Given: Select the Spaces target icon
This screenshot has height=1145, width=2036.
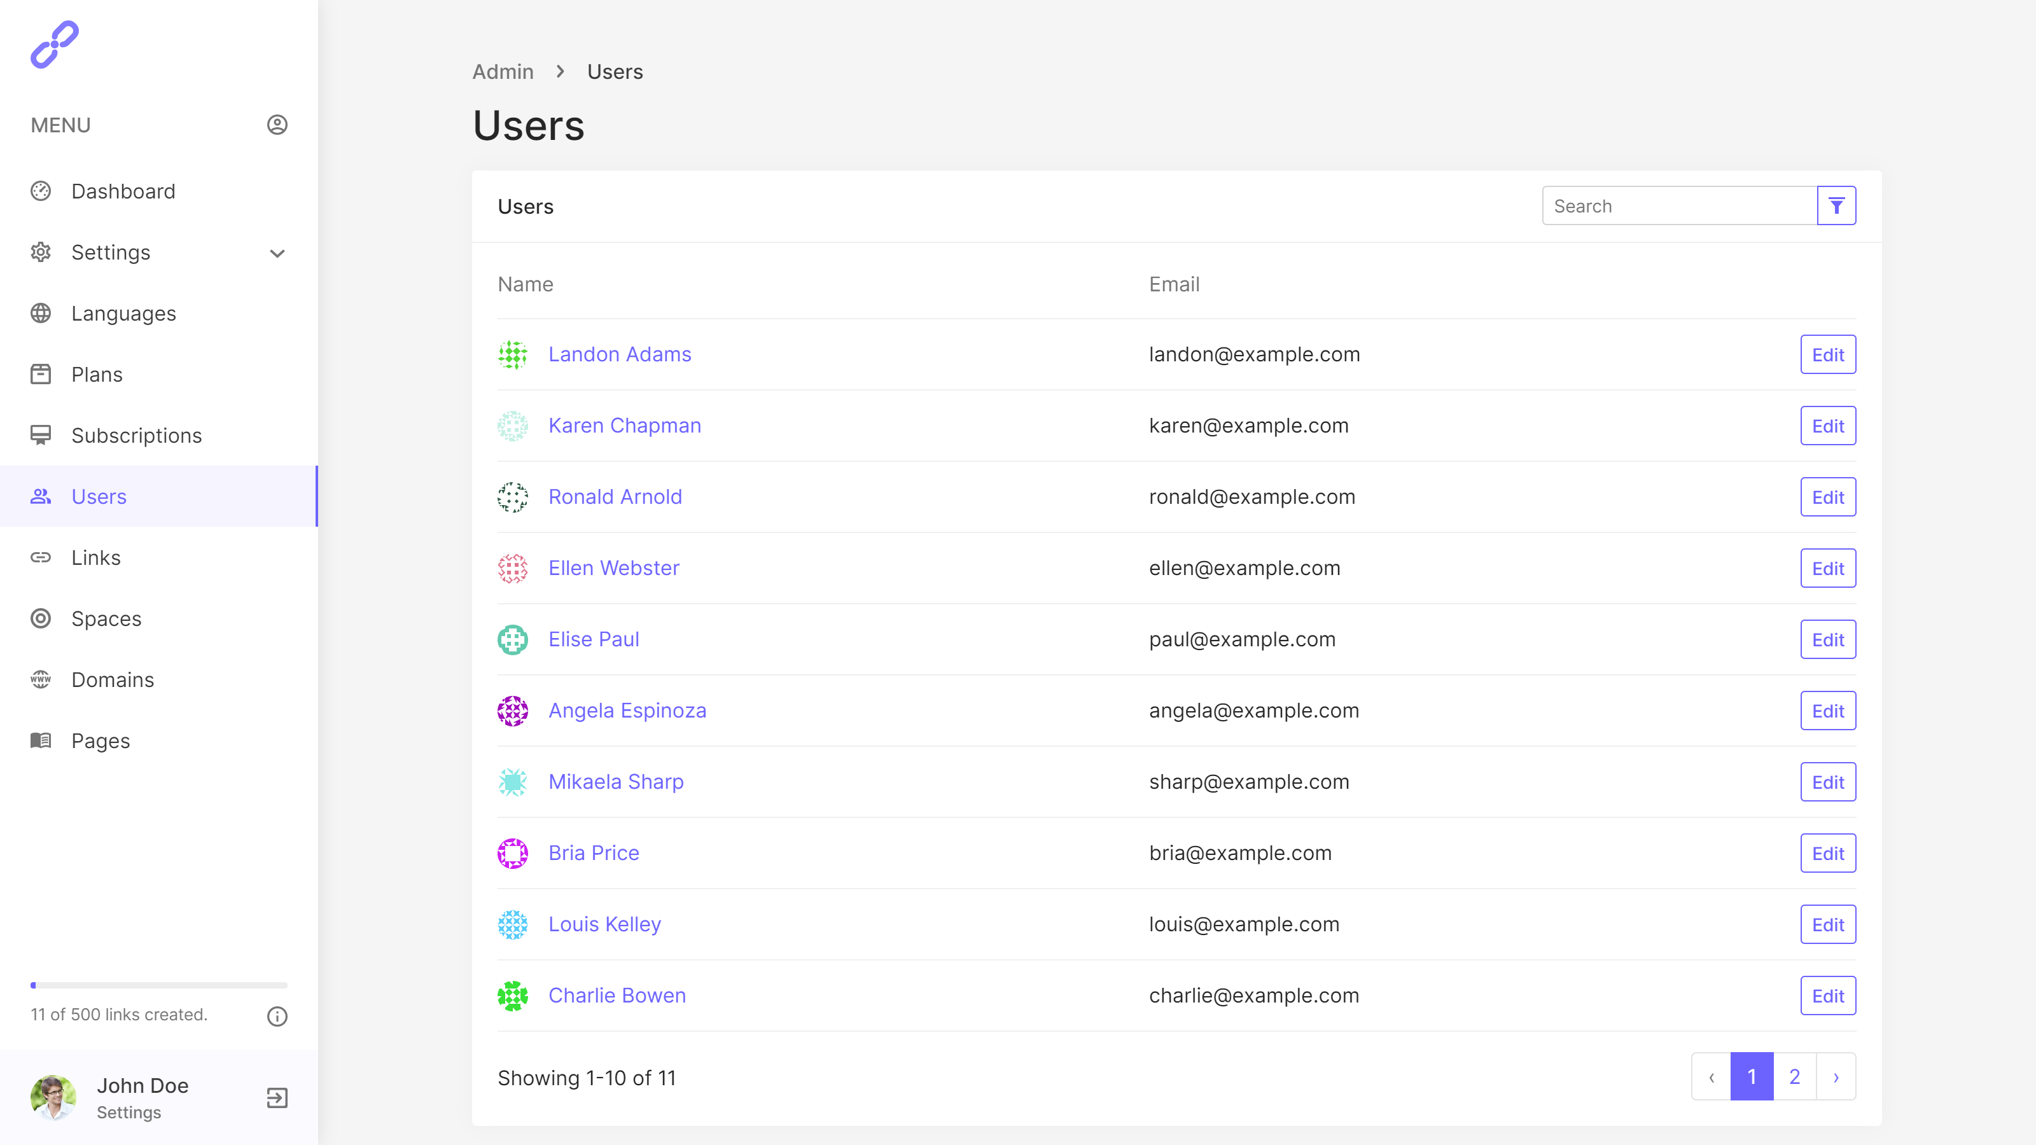Looking at the screenshot, I should pos(41,619).
